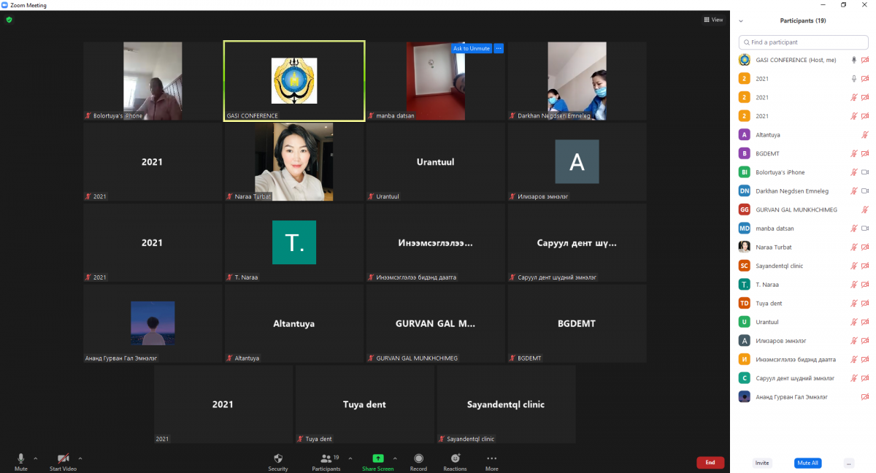This screenshot has height=473, width=876.
Task: Click the Participants icon in toolbar
Action: (x=326, y=458)
